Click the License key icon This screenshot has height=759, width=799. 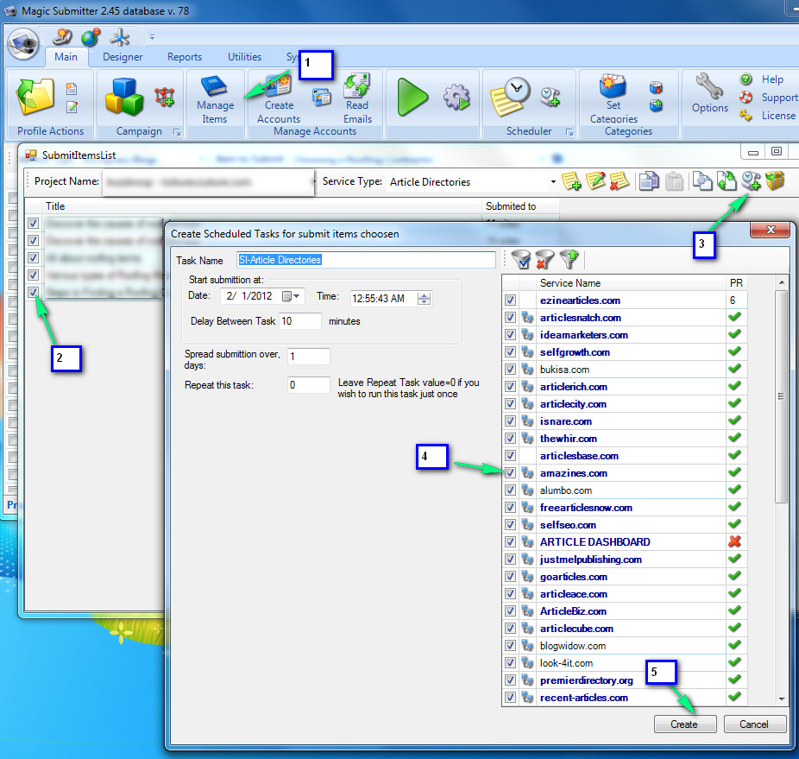(746, 116)
